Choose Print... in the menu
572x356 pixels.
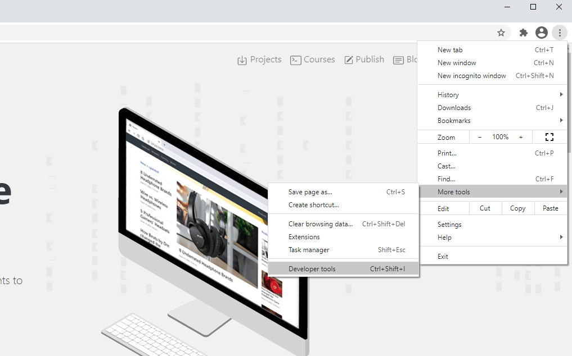pyautogui.click(x=493, y=153)
